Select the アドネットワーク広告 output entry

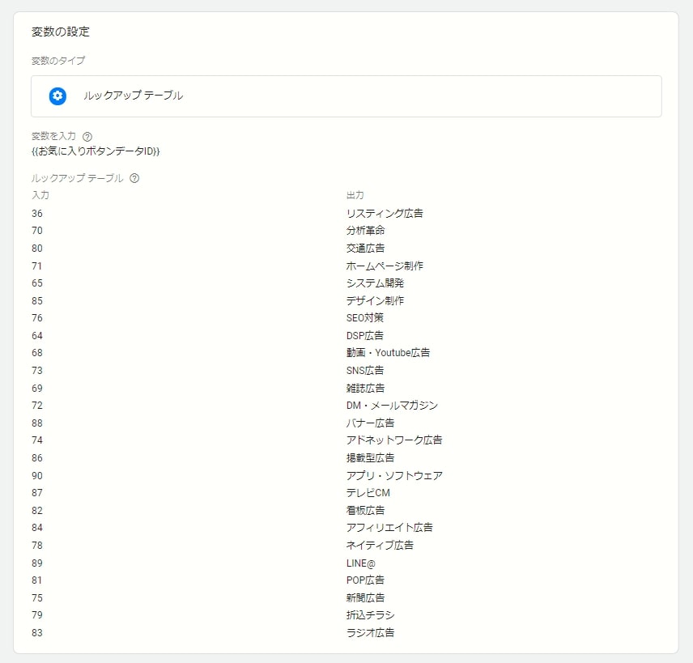(393, 440)
